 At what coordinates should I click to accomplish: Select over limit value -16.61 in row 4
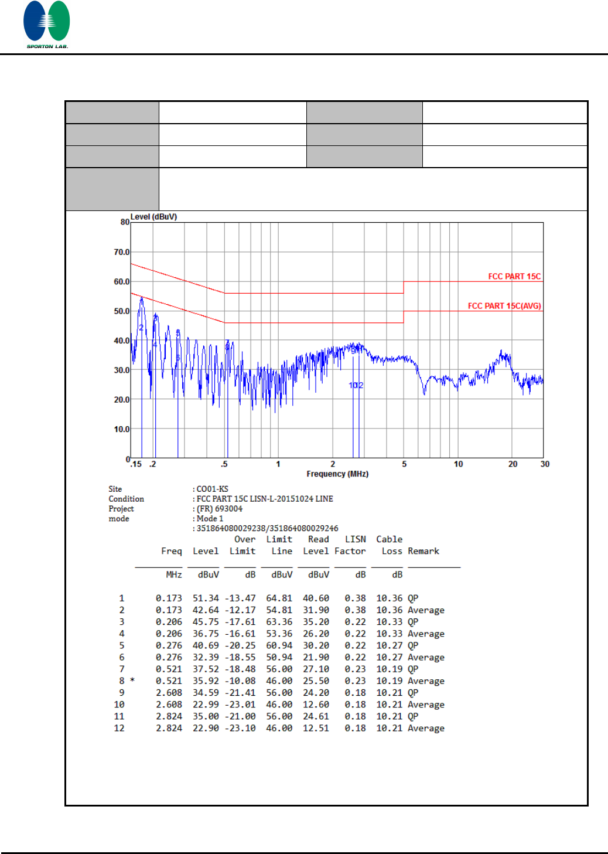pos(240,634)
